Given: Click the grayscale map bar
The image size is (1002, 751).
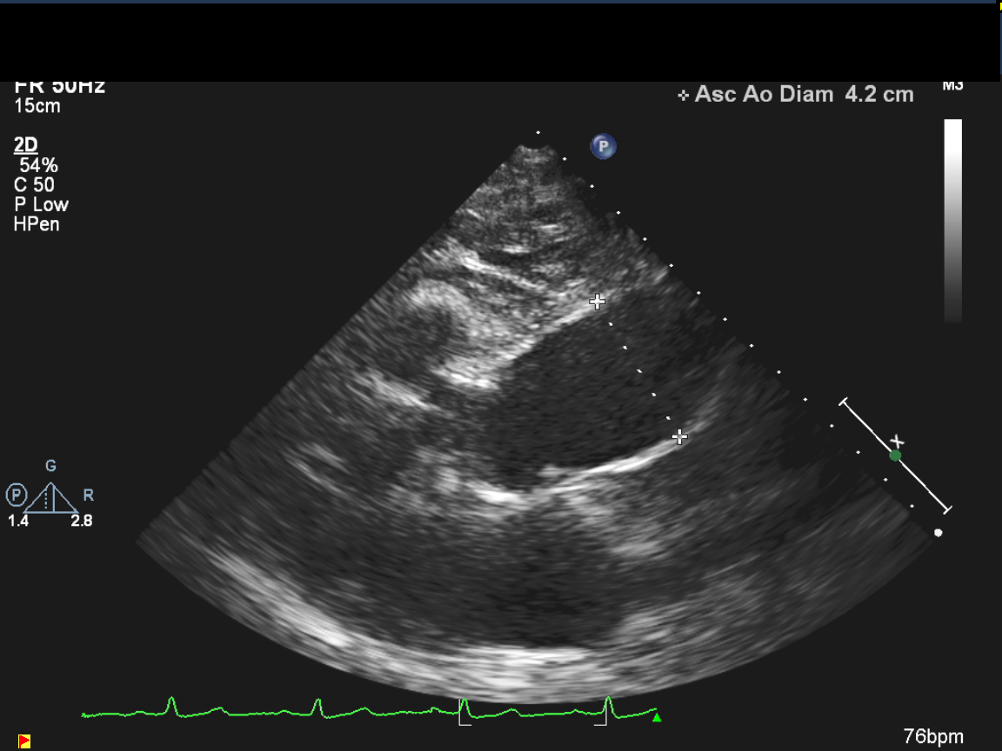Looking at the screenshot, I should click(x=953, y=220).
